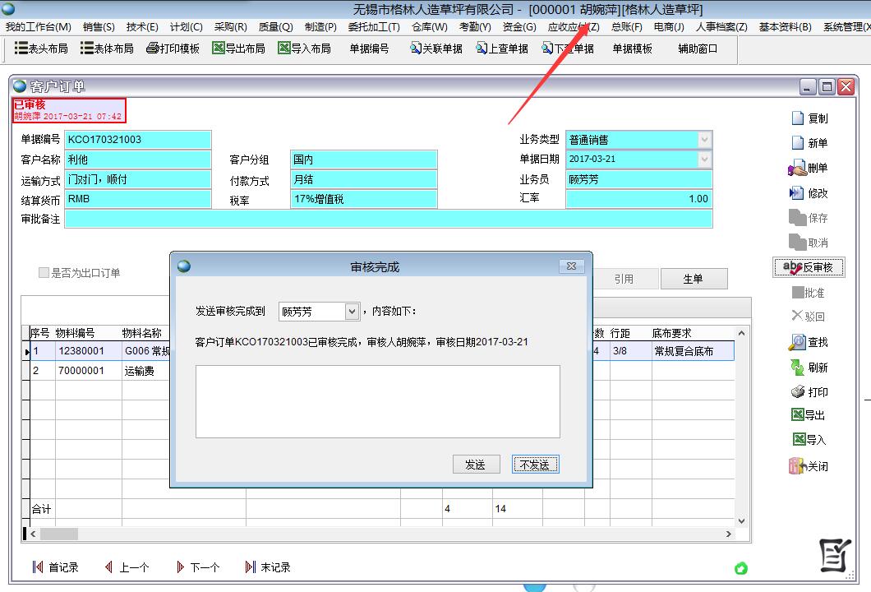Expand the 业务类型 dropdown
This screenshot has height=592, width=871.
click(x=704, y=140)
